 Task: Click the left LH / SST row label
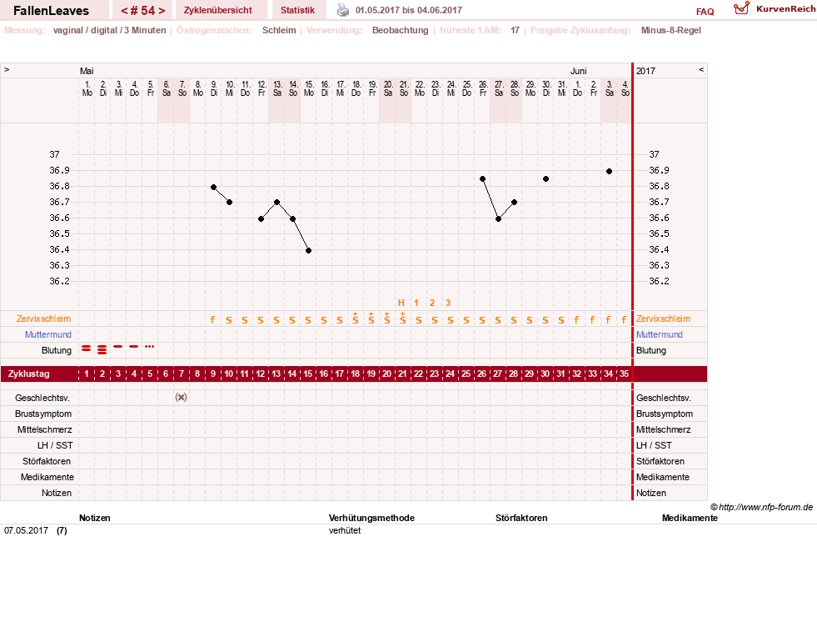(55, 445)
